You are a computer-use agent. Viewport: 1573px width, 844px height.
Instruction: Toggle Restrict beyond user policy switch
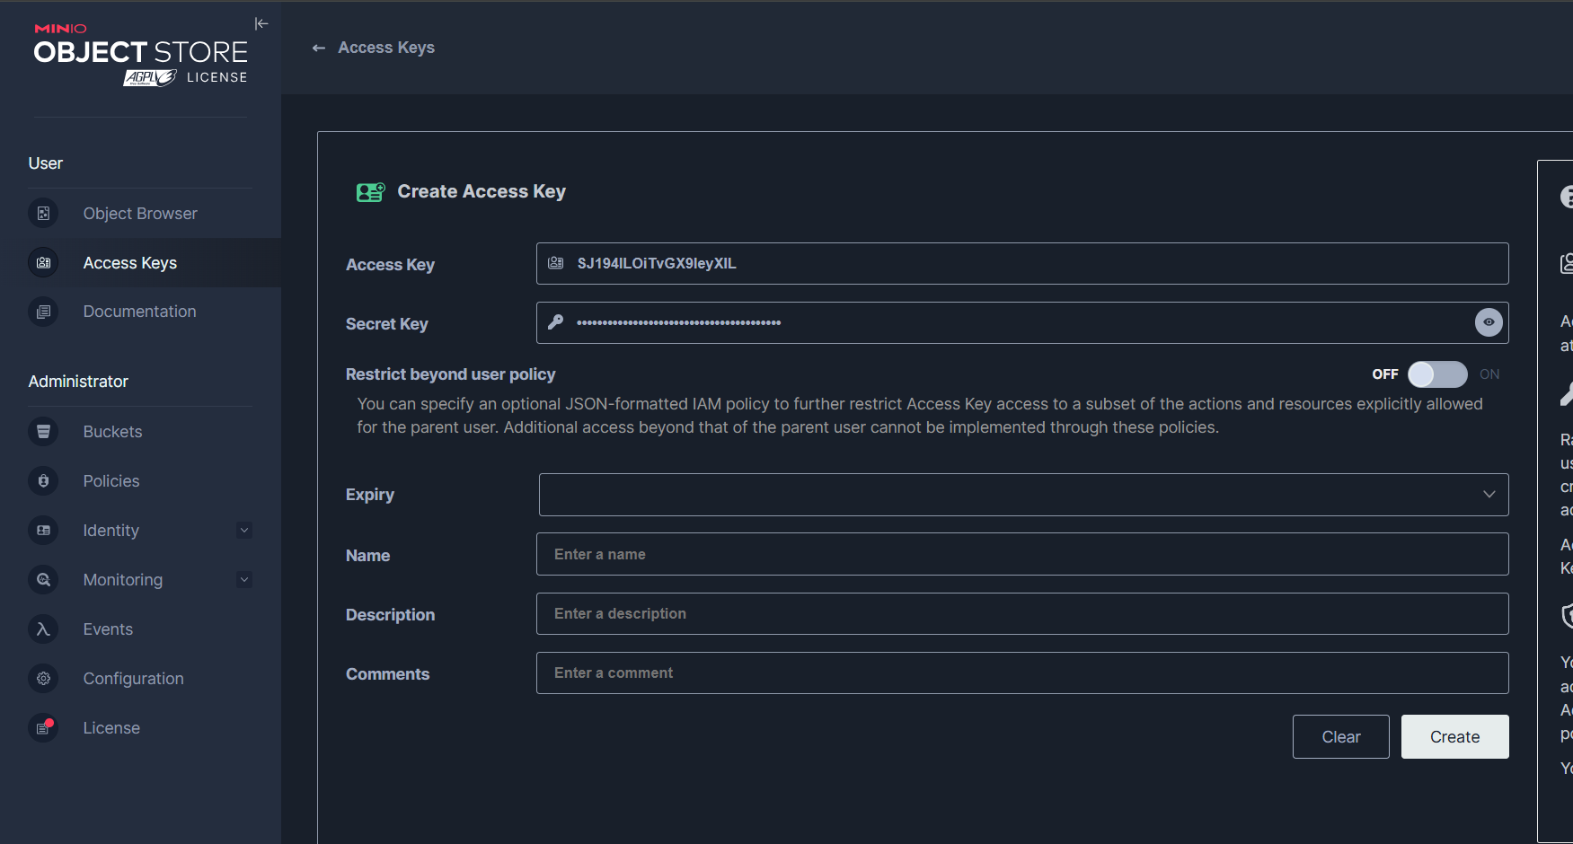point(1437,374)
